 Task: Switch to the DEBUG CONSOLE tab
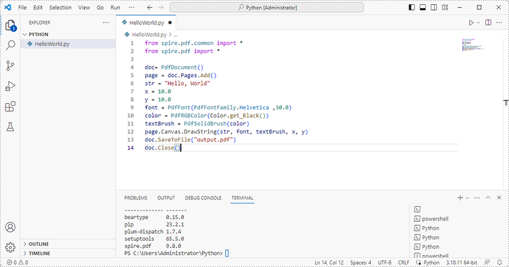pyautogui.click(x=203, y=197)
